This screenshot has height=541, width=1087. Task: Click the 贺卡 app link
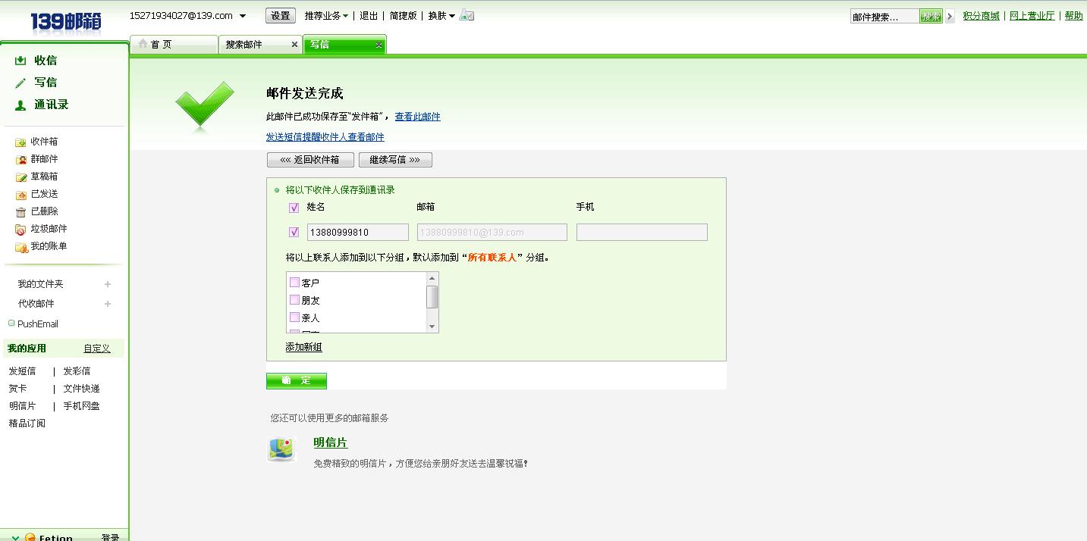tap(18, 389)
